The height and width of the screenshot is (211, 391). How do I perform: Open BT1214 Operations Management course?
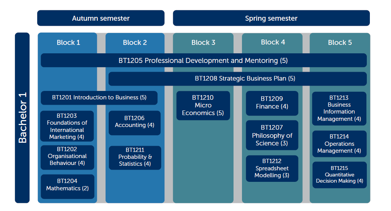[x=340, y=144]
